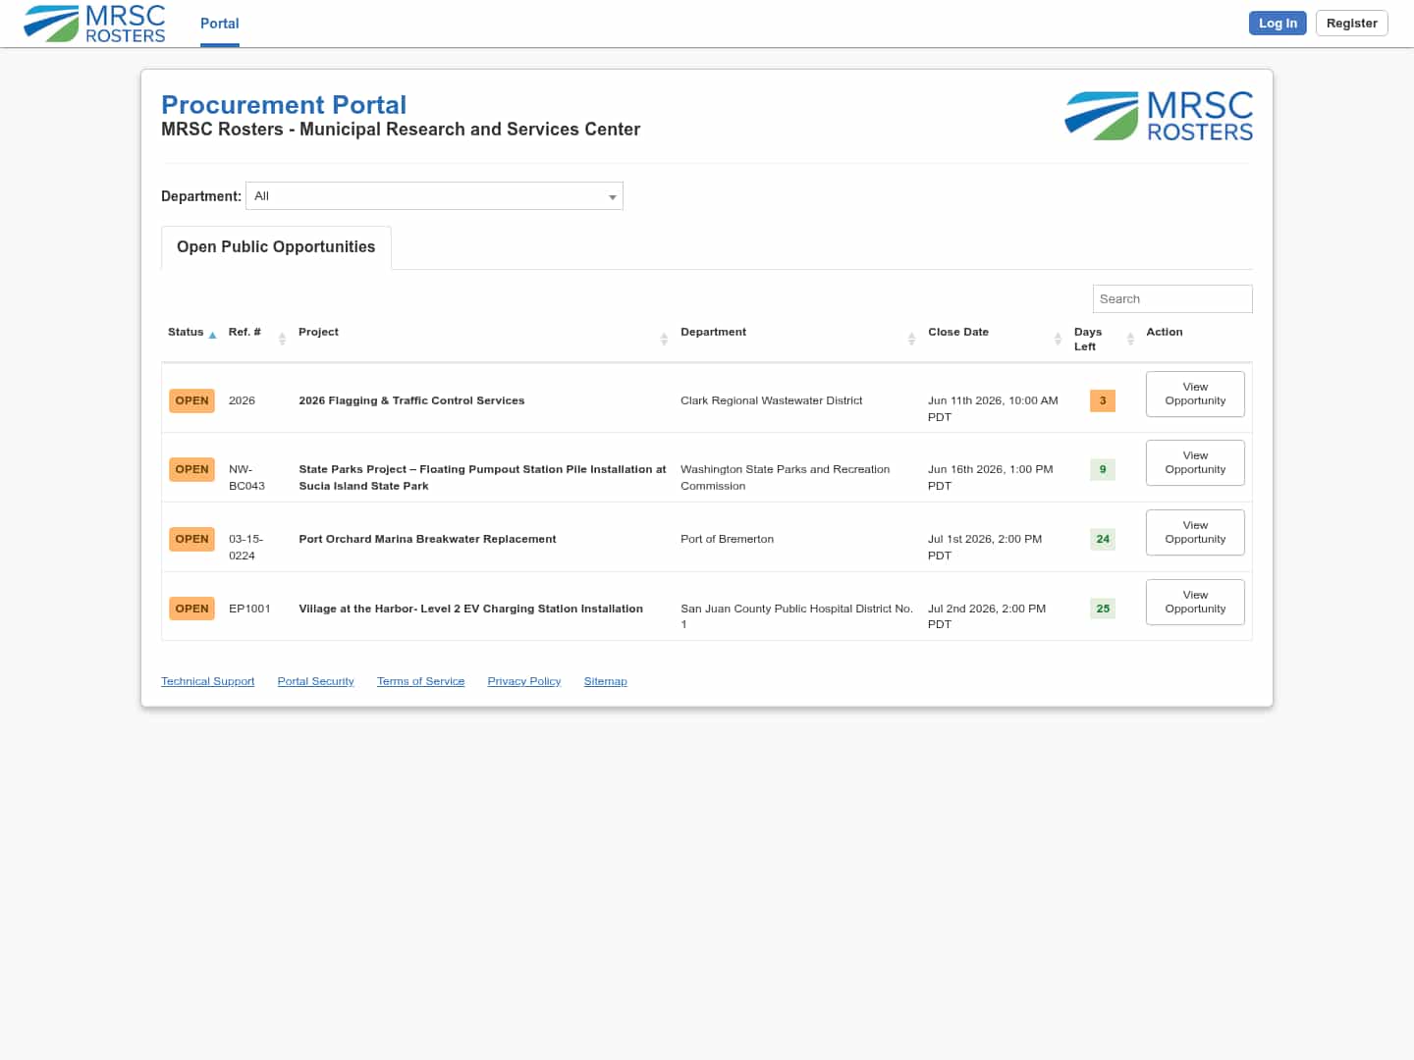Click the Department column header text
Screen dimensions: 1414x1060
pyautogui.click(x=713, y=332)
